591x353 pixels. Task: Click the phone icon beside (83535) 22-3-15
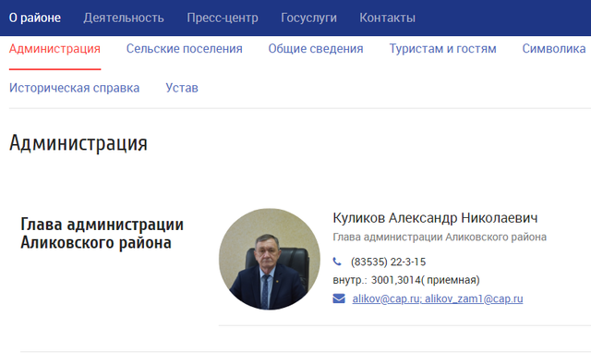coord(337,262)
